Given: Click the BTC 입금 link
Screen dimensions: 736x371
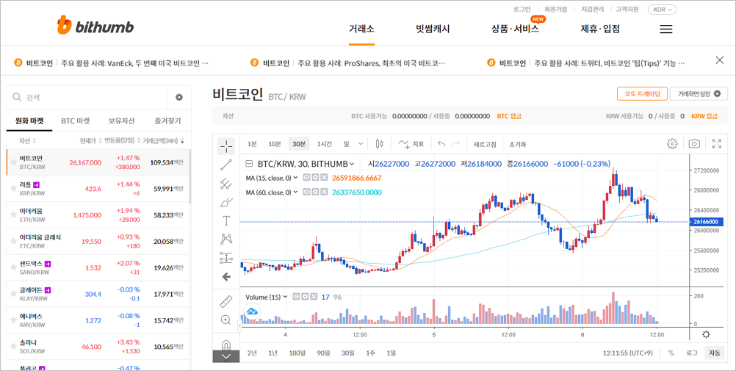Looking at the screenshot, I should coord(509,116).
